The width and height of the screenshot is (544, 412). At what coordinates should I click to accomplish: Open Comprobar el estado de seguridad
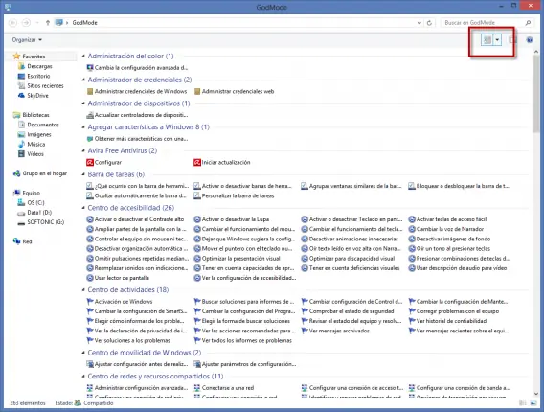(x=348, y=311)
